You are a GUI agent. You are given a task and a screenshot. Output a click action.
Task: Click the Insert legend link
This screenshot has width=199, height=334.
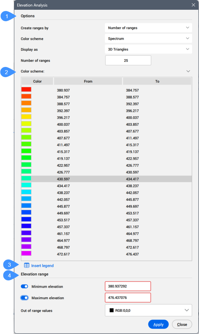click(42, 266)
